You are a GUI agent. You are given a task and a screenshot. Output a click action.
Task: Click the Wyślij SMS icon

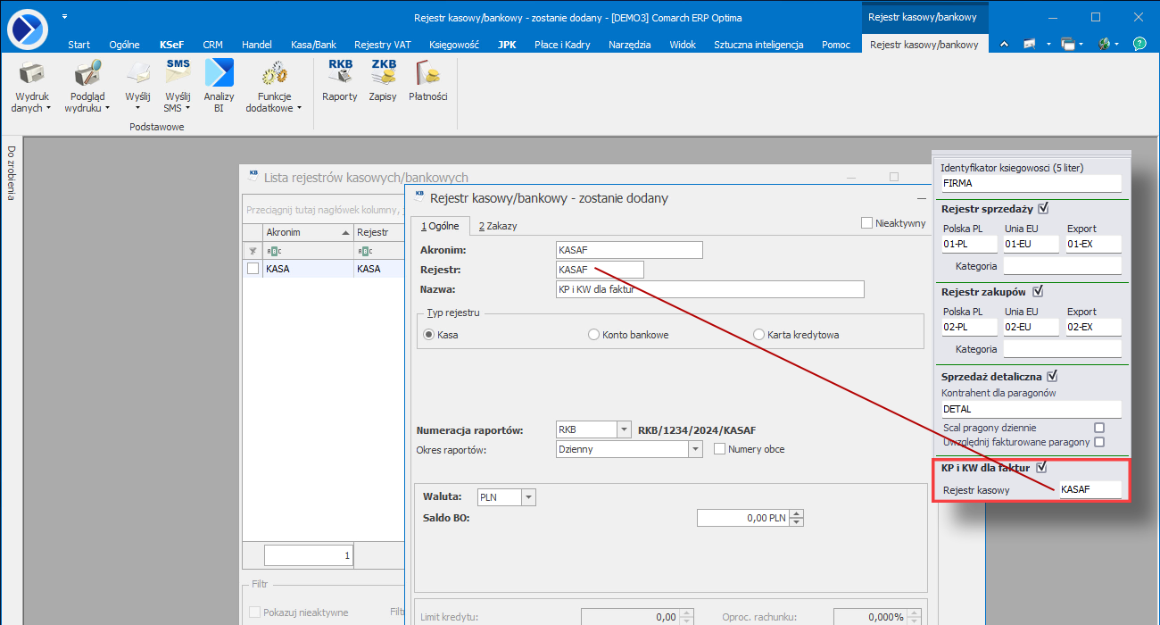point(178,73)
